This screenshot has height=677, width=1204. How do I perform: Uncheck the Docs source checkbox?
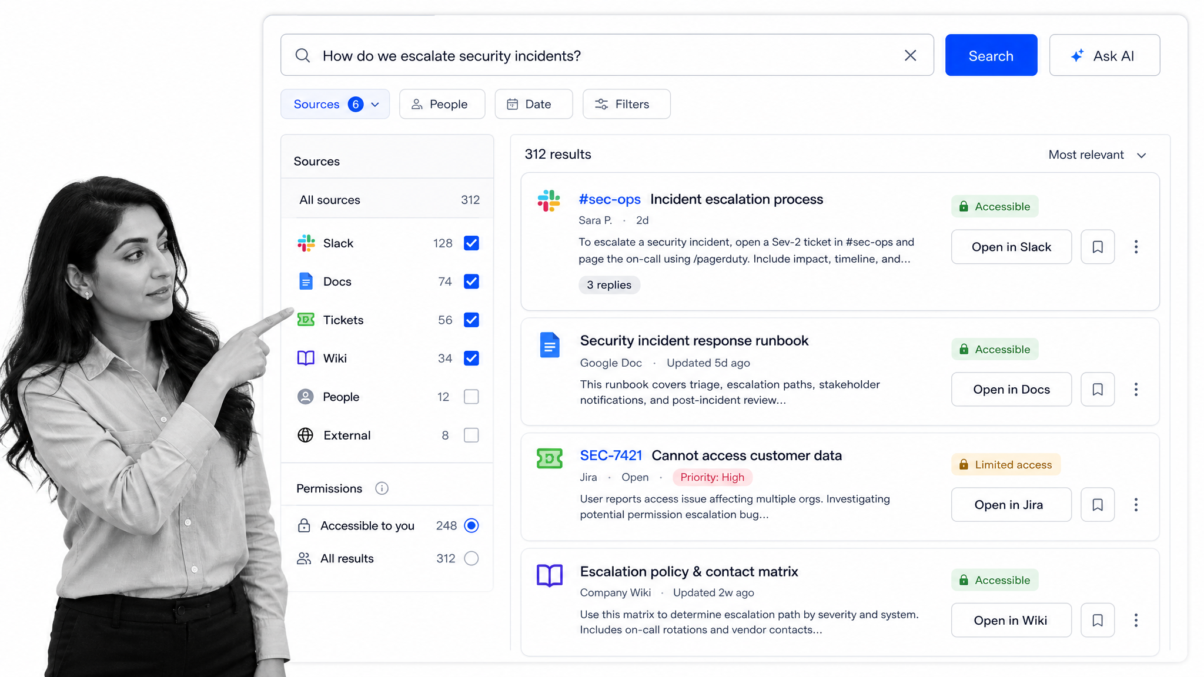coord(471,281)
